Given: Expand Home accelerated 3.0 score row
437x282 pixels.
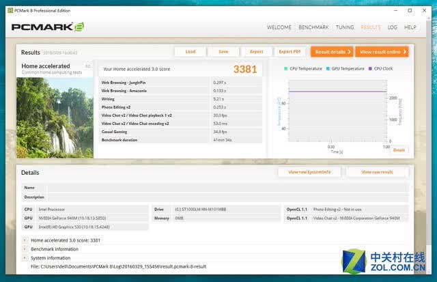Looking at the screenshot, I should pos(25,240).
